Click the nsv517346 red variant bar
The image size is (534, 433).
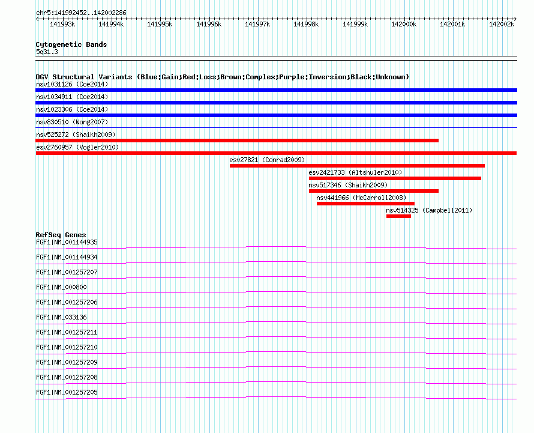pos(374,191)
